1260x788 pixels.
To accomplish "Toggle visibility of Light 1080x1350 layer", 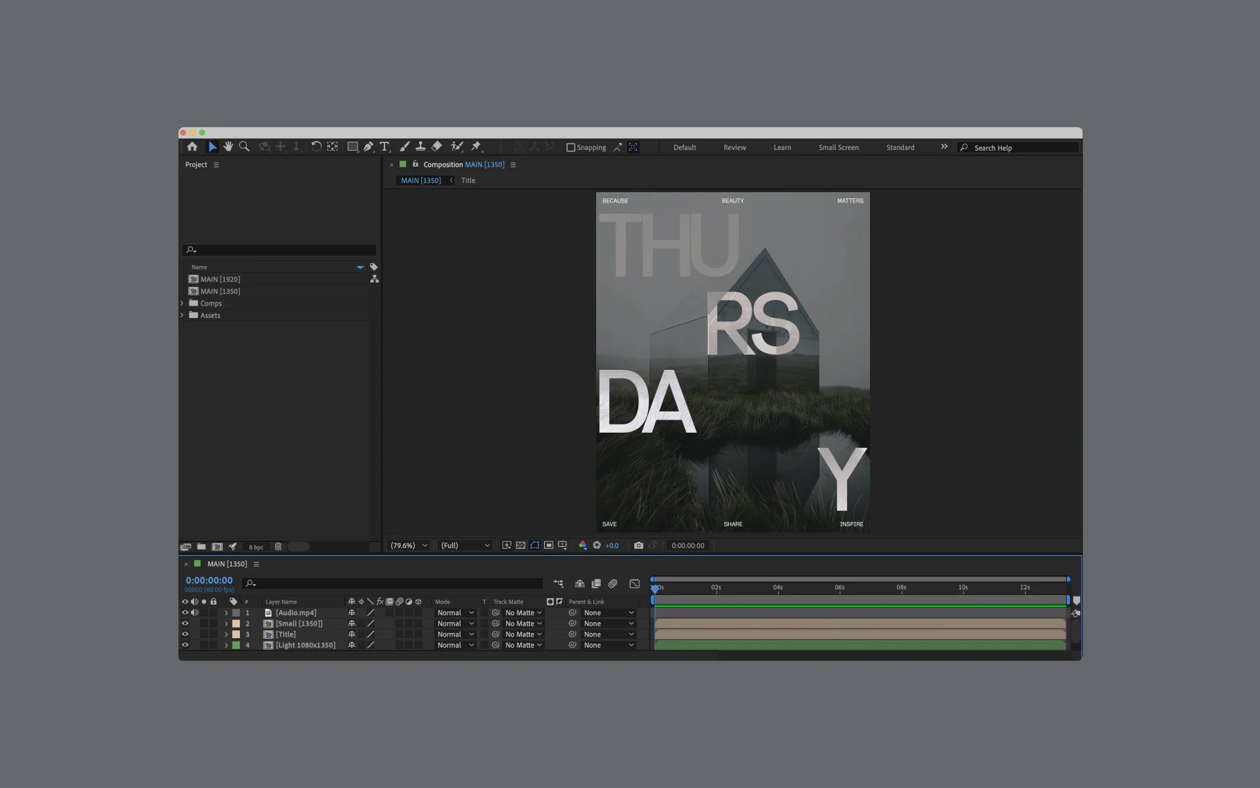I will pyautogui.click(x=185, y=645).
